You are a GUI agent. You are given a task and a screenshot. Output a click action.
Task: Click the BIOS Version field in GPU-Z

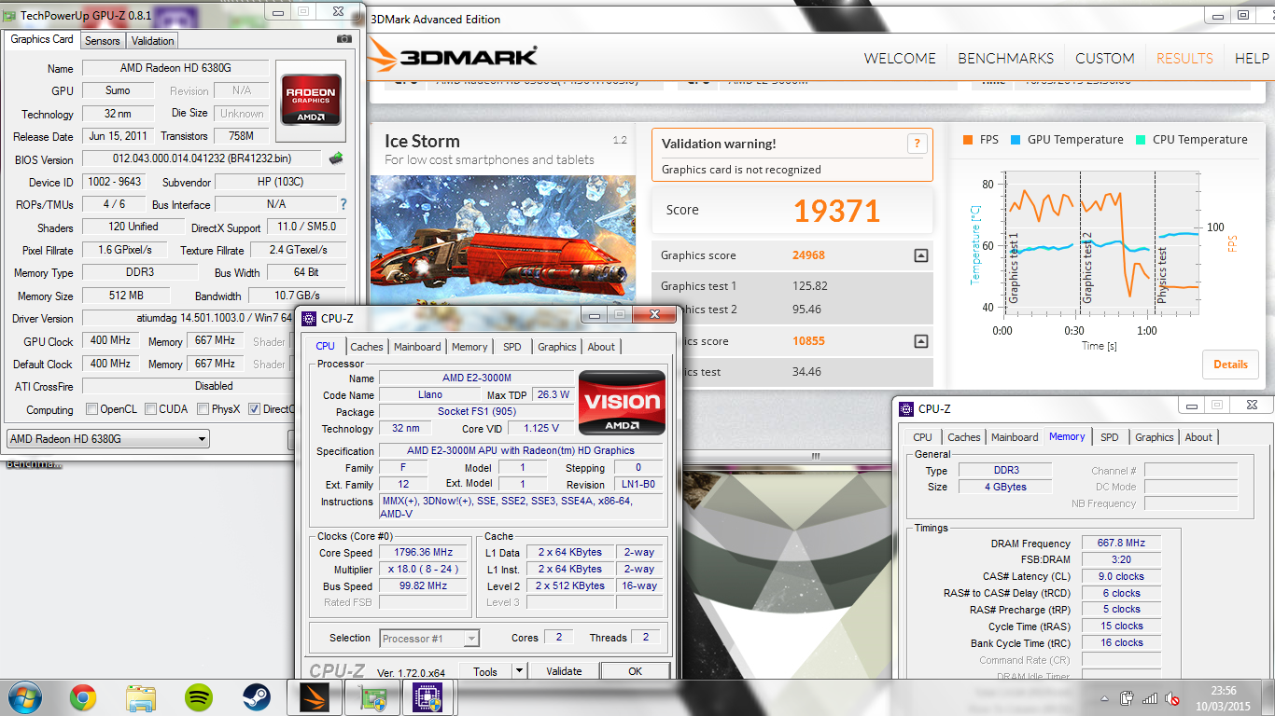[x=202, y=158]
